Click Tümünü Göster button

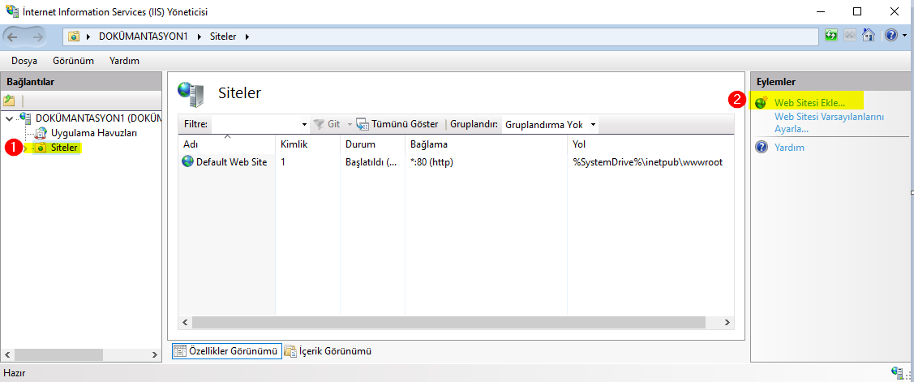point(397,124)
